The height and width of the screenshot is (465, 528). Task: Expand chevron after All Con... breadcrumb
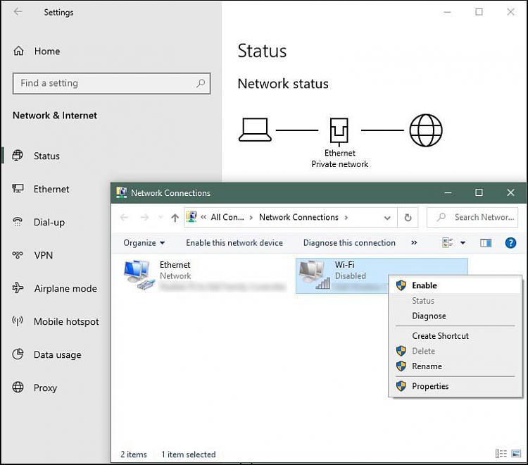pos(251,217)
